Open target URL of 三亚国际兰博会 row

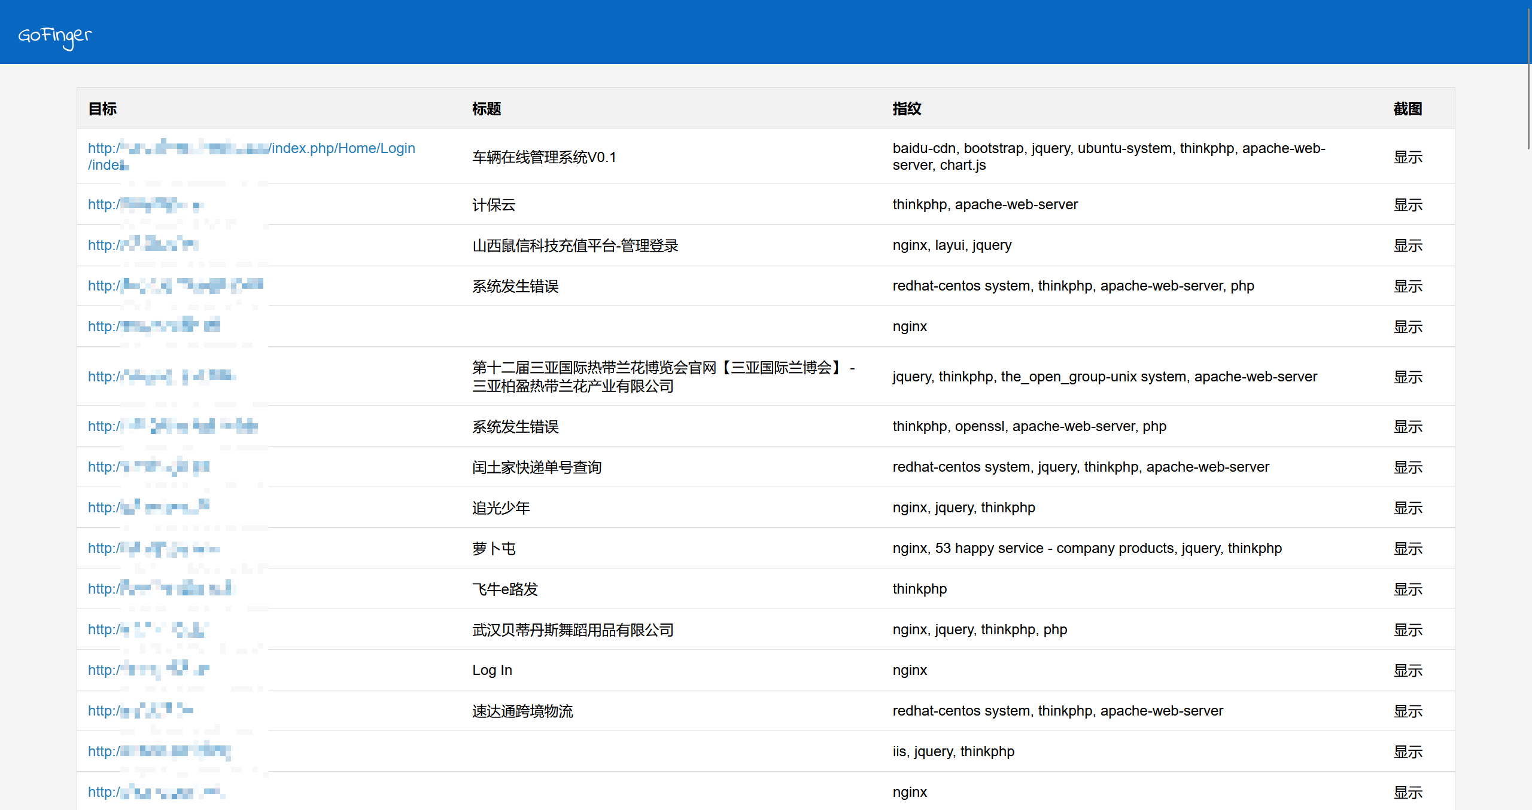162,377
